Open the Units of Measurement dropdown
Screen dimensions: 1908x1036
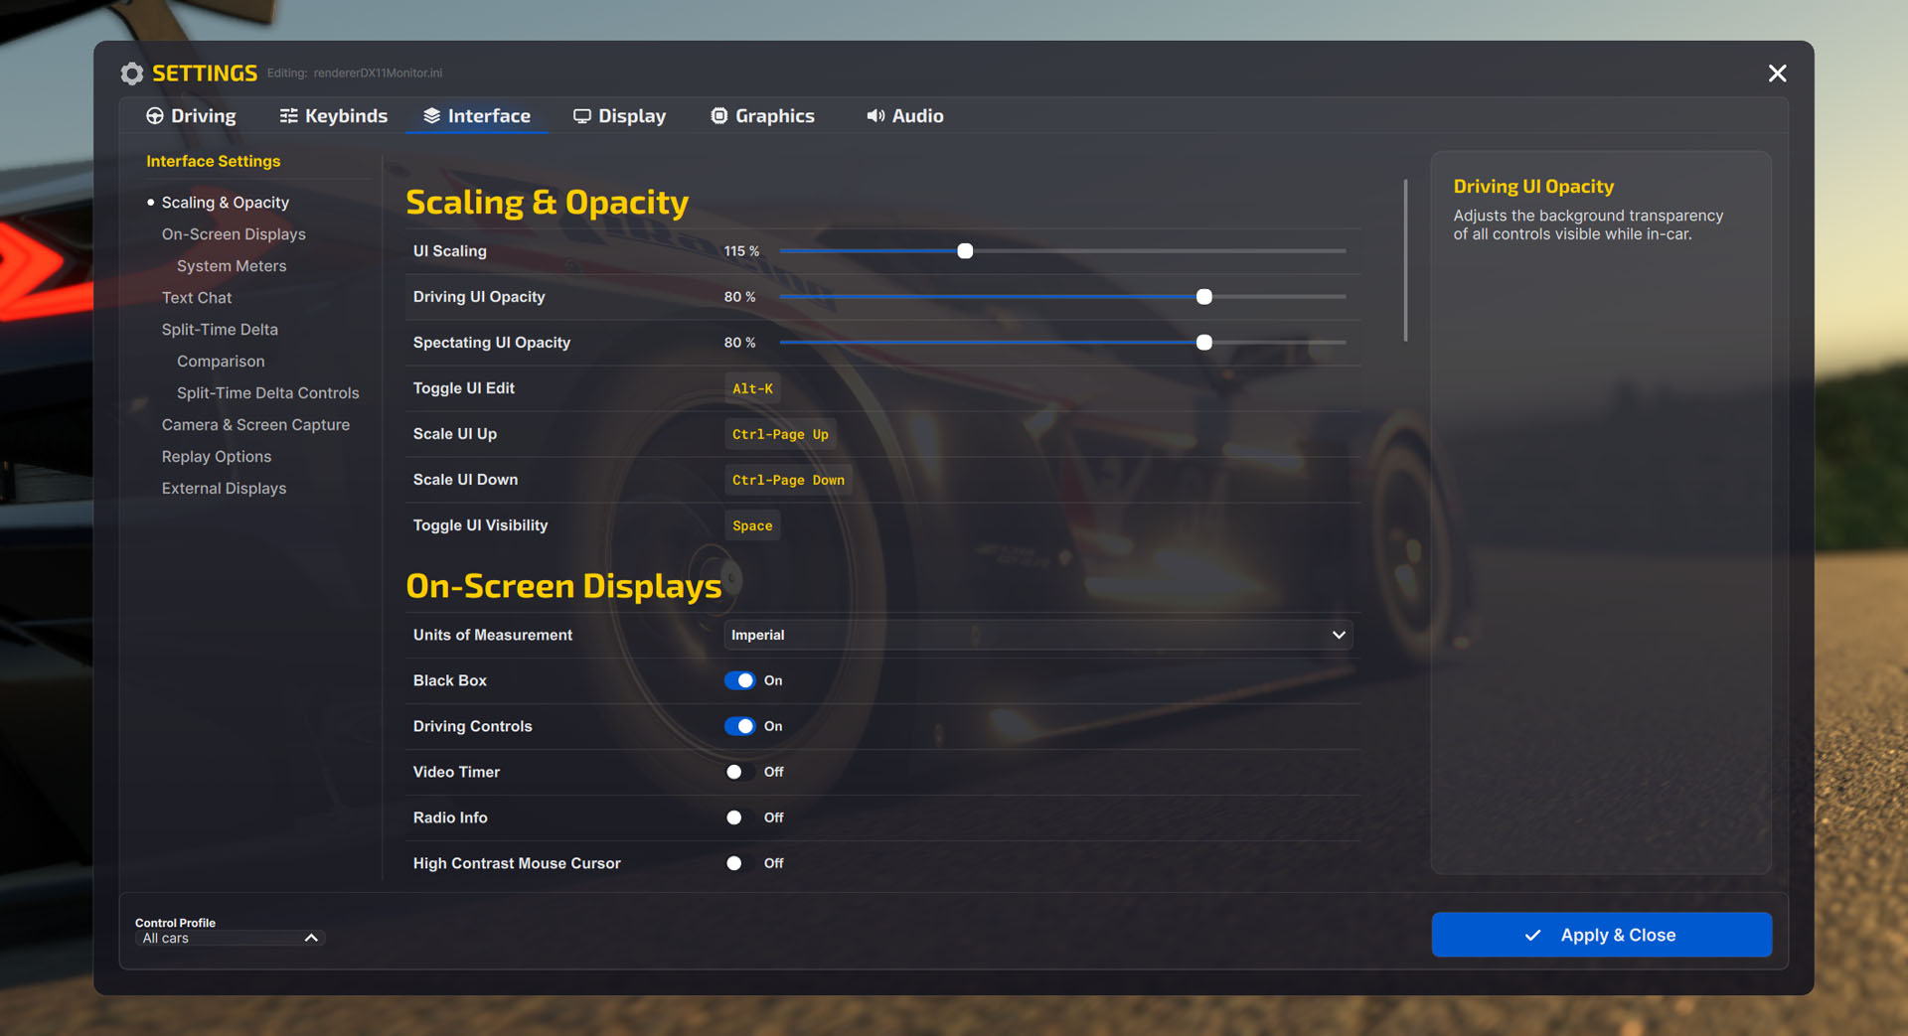1037,635
